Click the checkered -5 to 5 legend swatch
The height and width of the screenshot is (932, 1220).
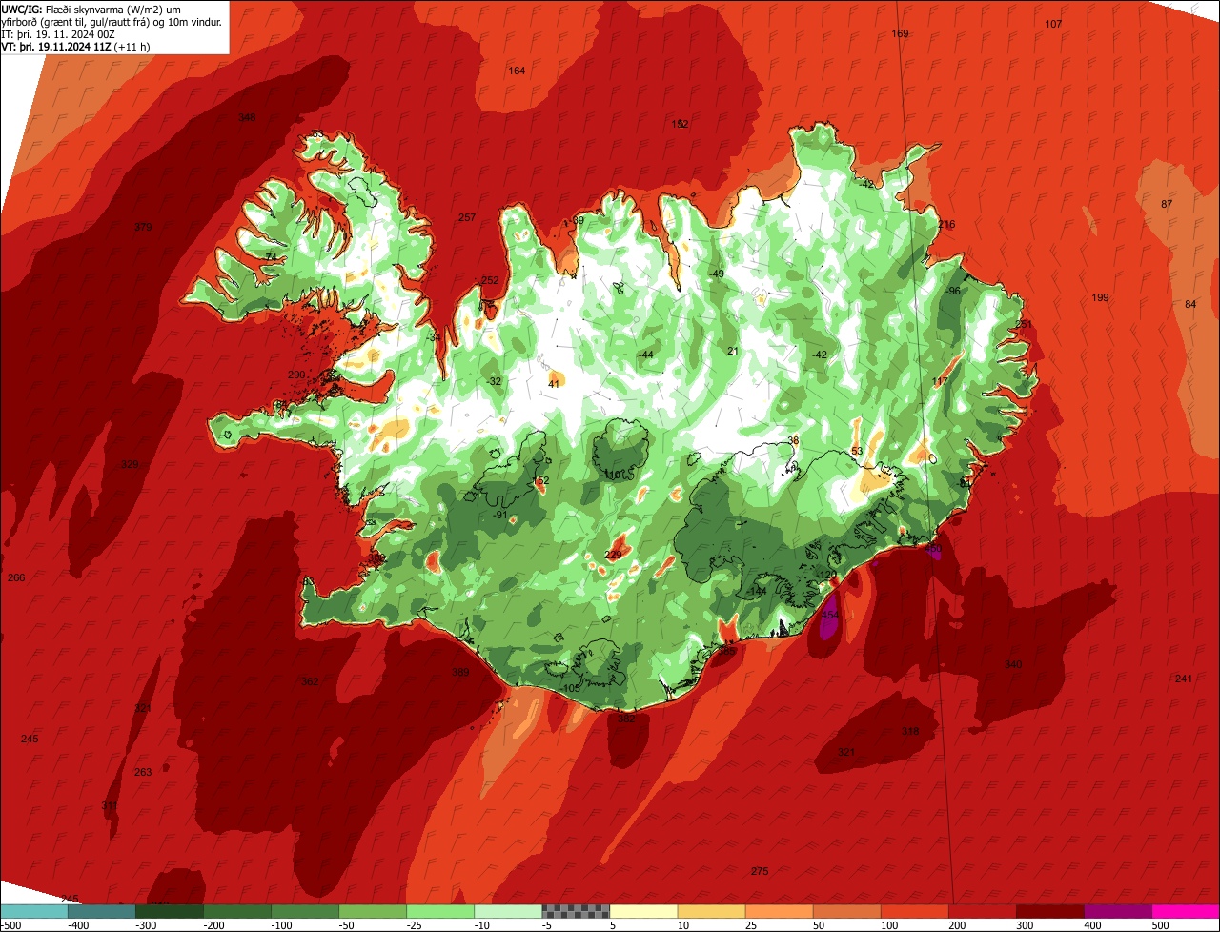[x=576, y=911]
